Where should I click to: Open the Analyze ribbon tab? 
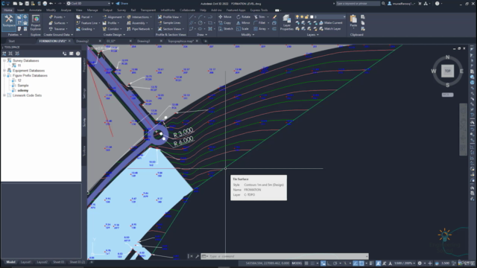[x=66, y=10]
